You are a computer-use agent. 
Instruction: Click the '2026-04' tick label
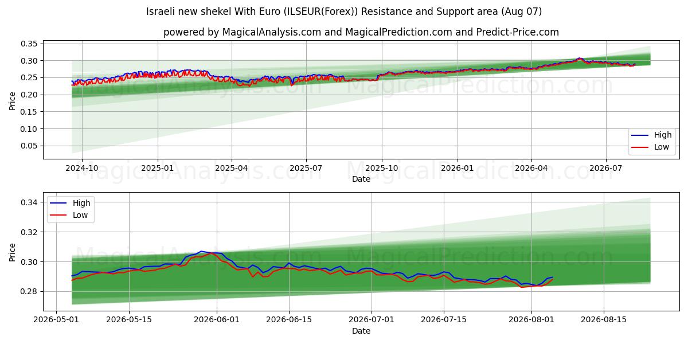click(x=531, y=168)
